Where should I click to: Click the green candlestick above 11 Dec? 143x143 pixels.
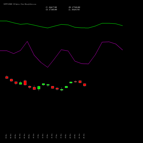click(39, 88)
